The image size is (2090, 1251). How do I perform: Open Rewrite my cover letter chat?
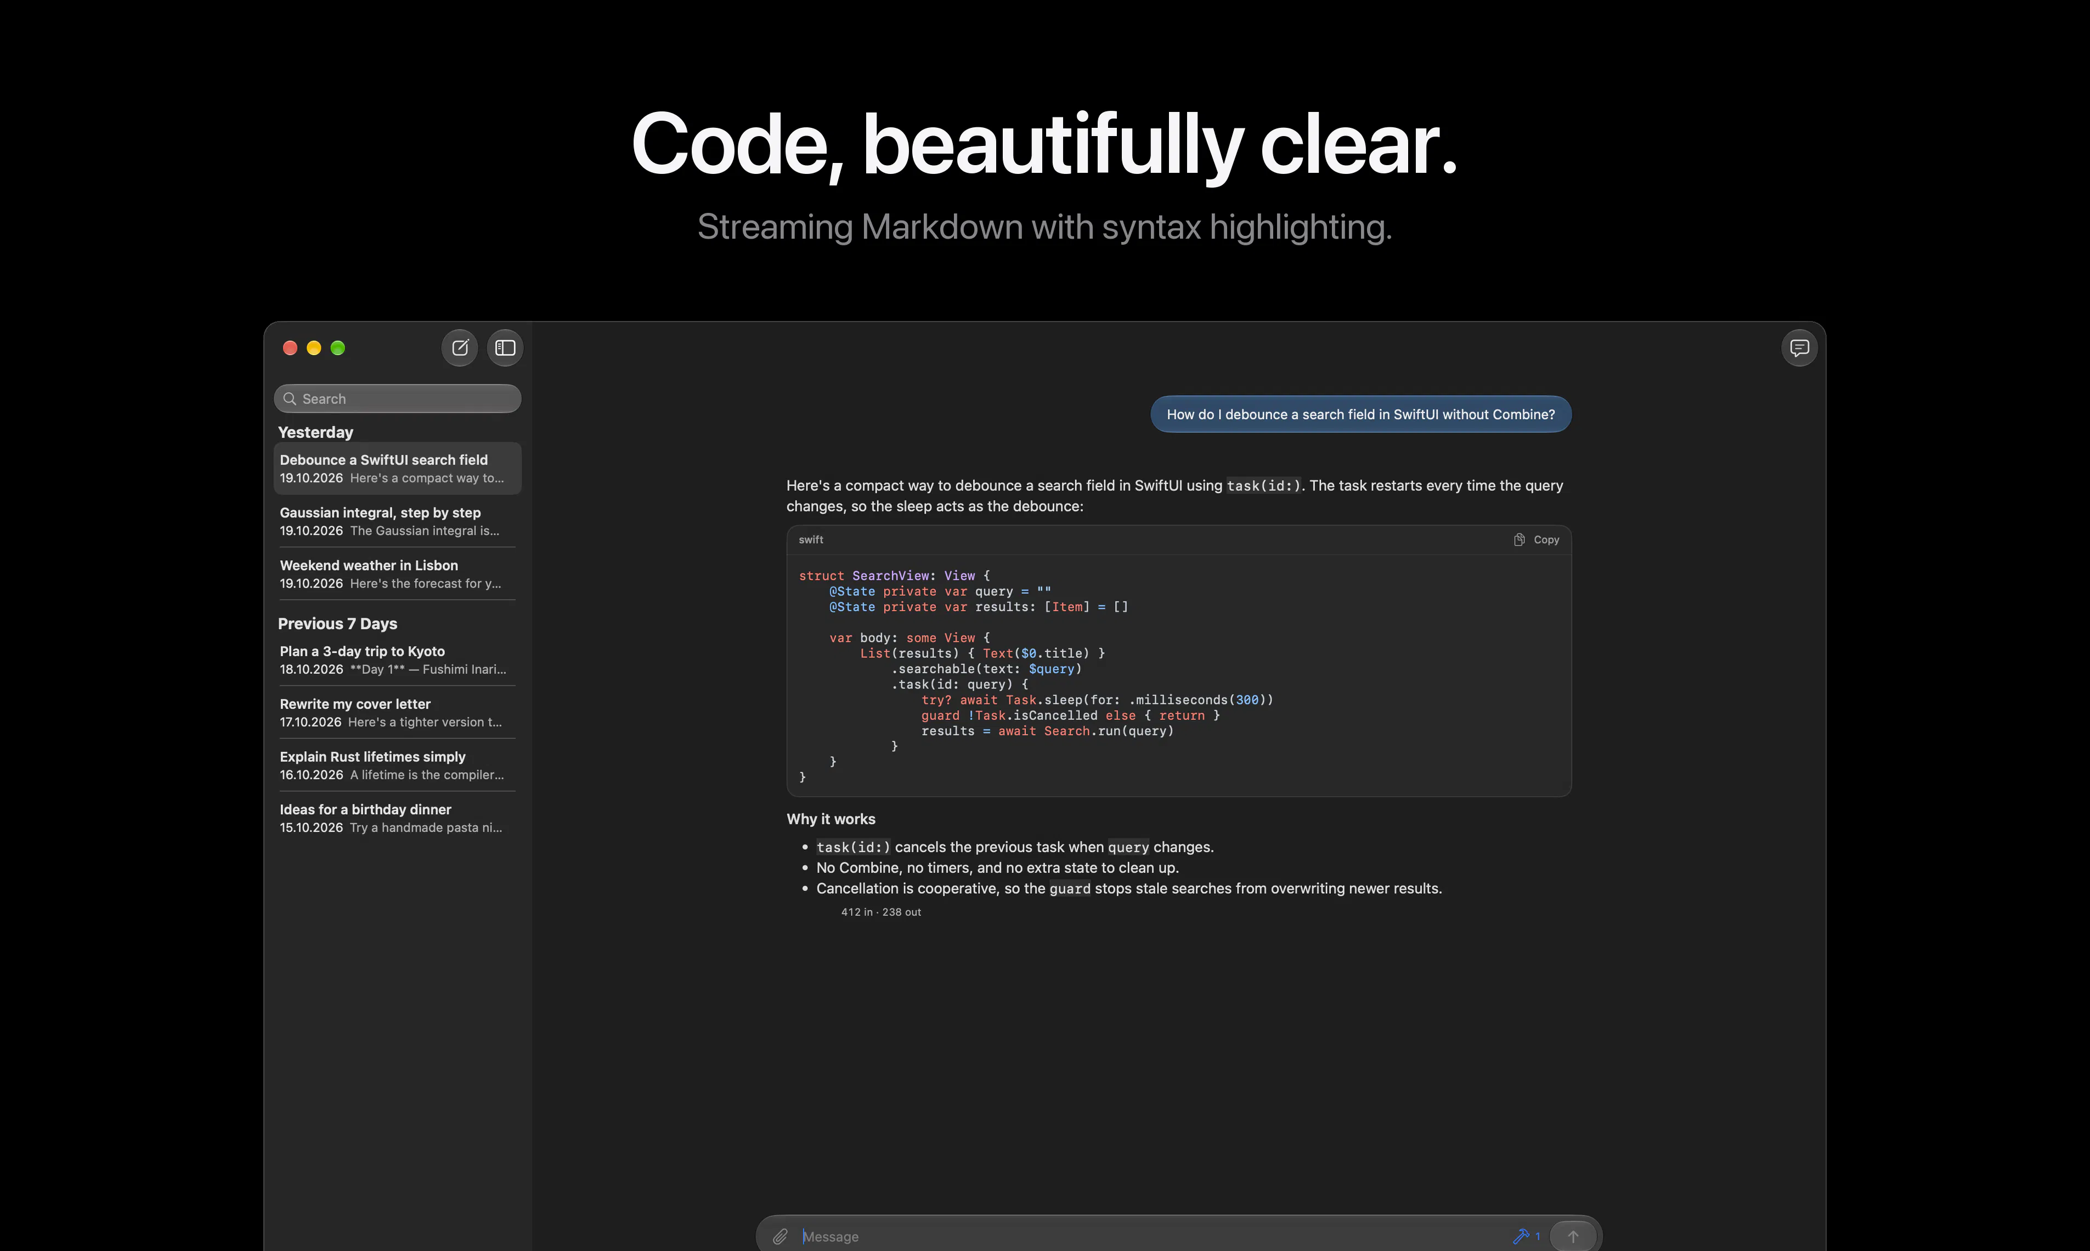coord(398,712)
